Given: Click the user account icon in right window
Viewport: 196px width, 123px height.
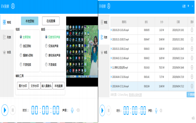Looking at the screenshot, I should [109, 6].
